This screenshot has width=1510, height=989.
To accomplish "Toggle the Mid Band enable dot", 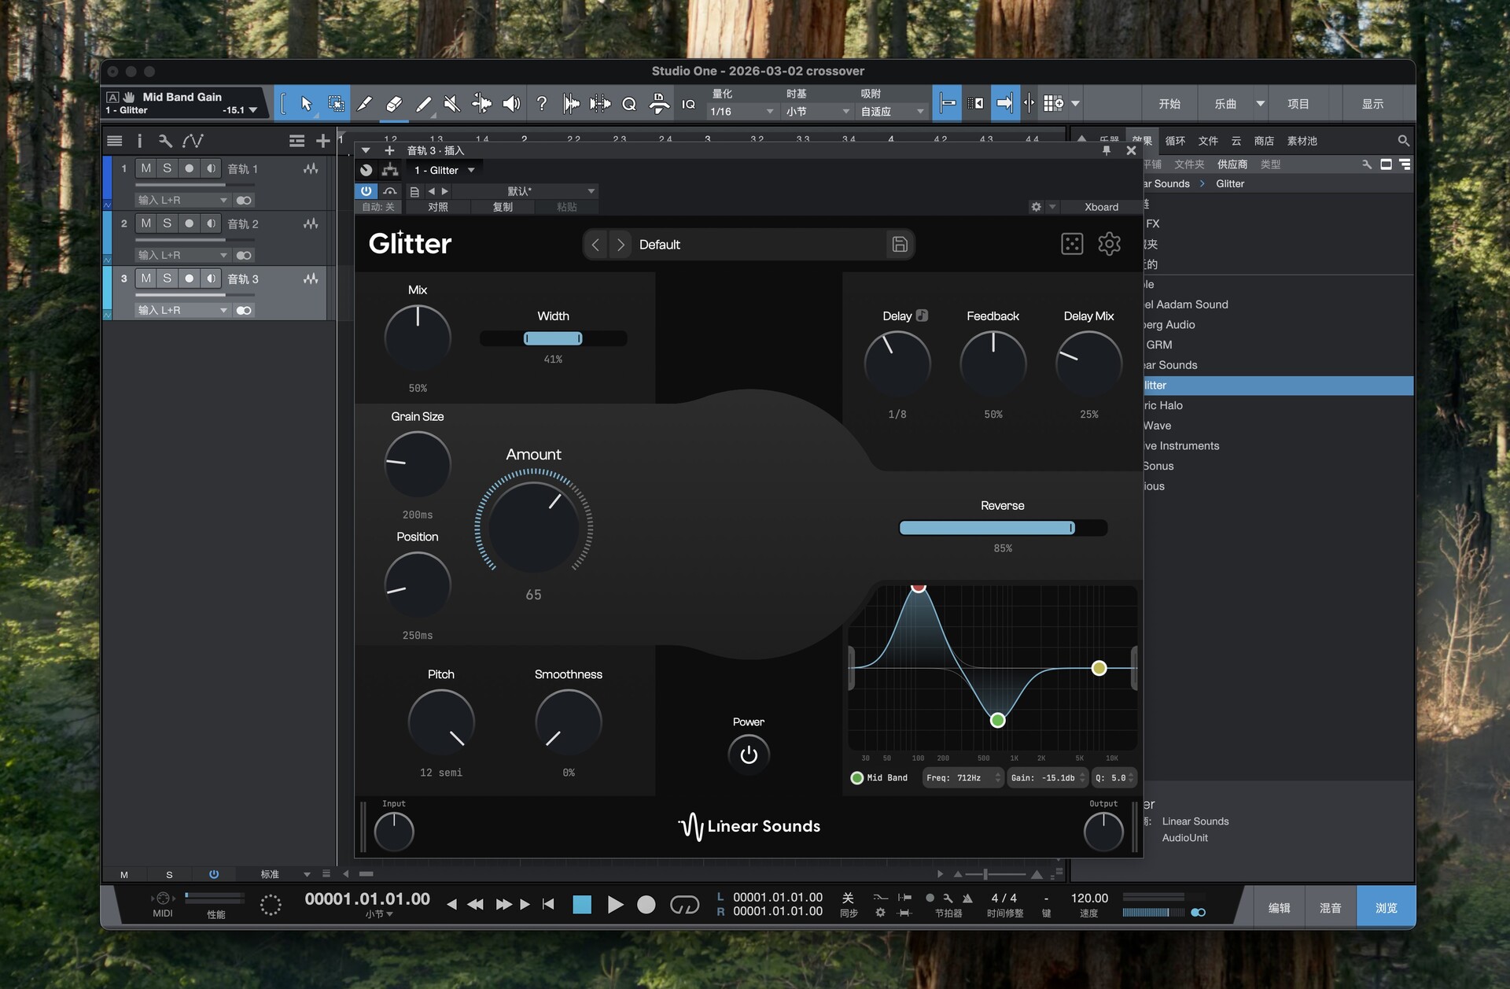I will click(857, 777).
